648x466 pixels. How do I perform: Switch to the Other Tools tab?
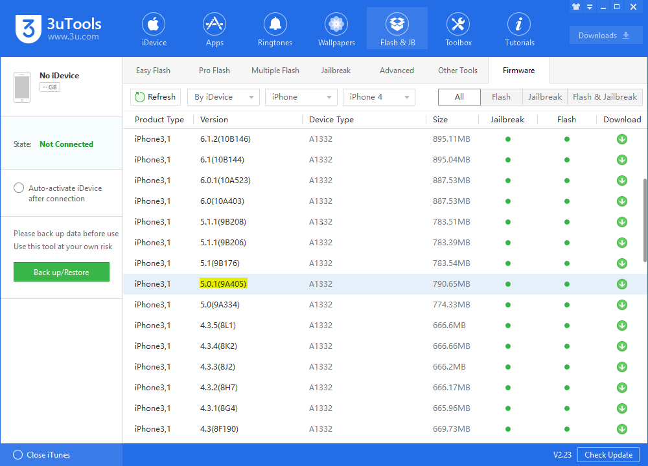[x=457, y=71]
